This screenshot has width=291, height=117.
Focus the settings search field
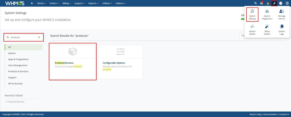[24, 37]
